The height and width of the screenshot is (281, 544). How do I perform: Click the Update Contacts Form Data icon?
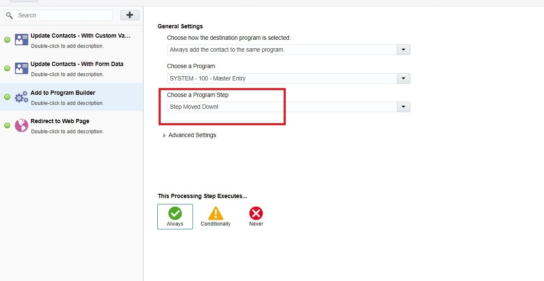(22, 68)
